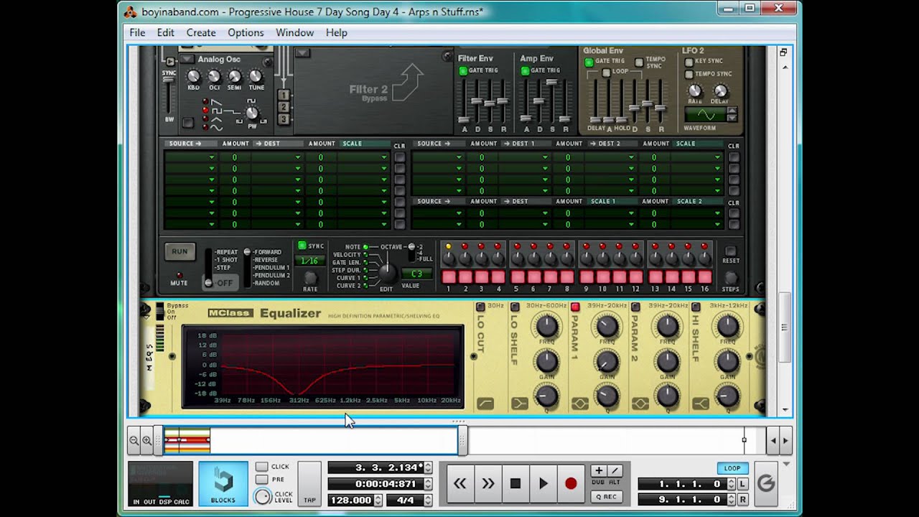Open the Help menu
This screenshot has height=517, width=919.
point(336,32)
